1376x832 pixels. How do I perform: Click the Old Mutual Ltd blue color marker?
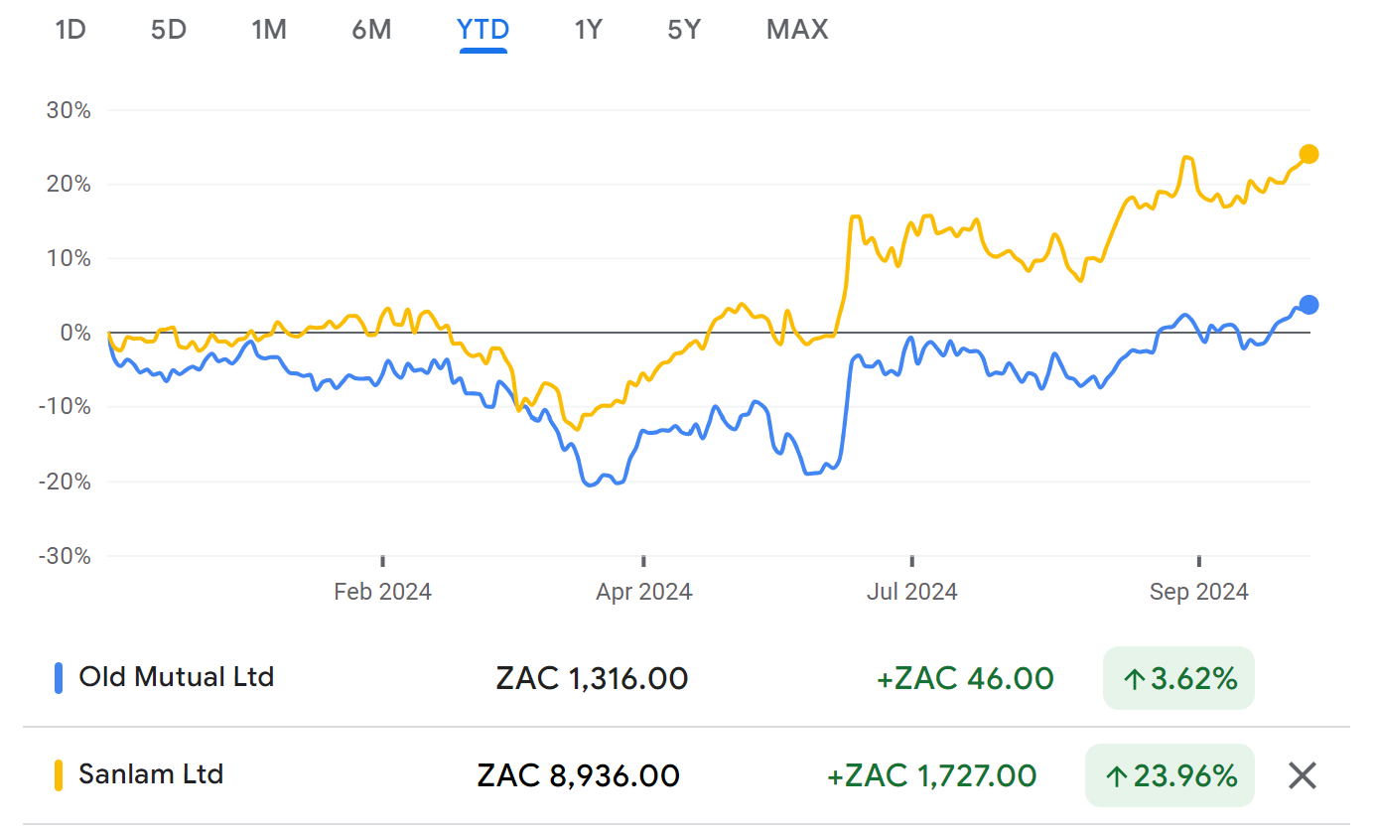point(59,678)
